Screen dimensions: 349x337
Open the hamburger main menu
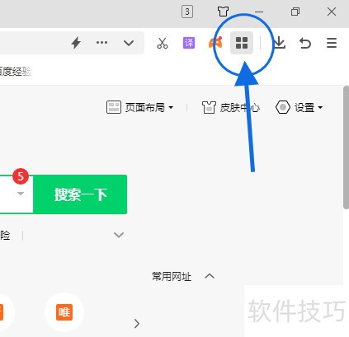332,43
